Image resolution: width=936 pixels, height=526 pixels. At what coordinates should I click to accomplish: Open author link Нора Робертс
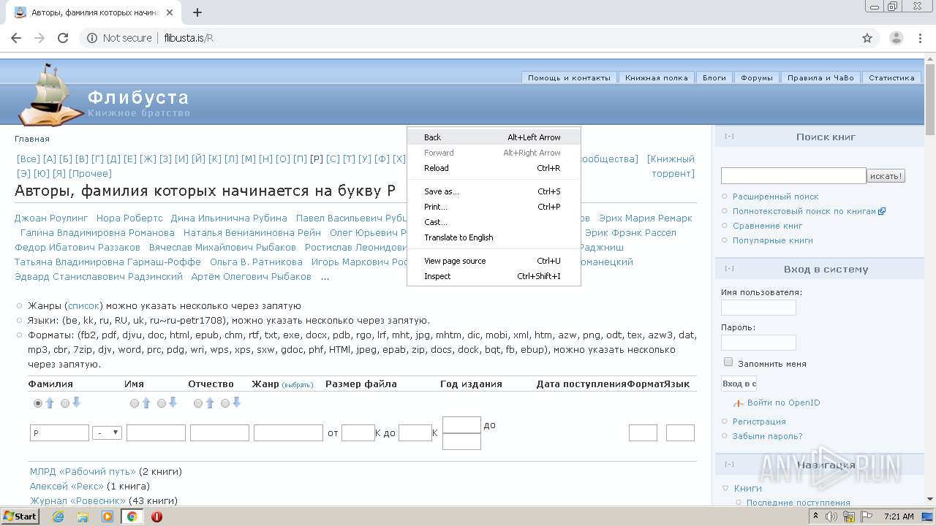[129, 218]
